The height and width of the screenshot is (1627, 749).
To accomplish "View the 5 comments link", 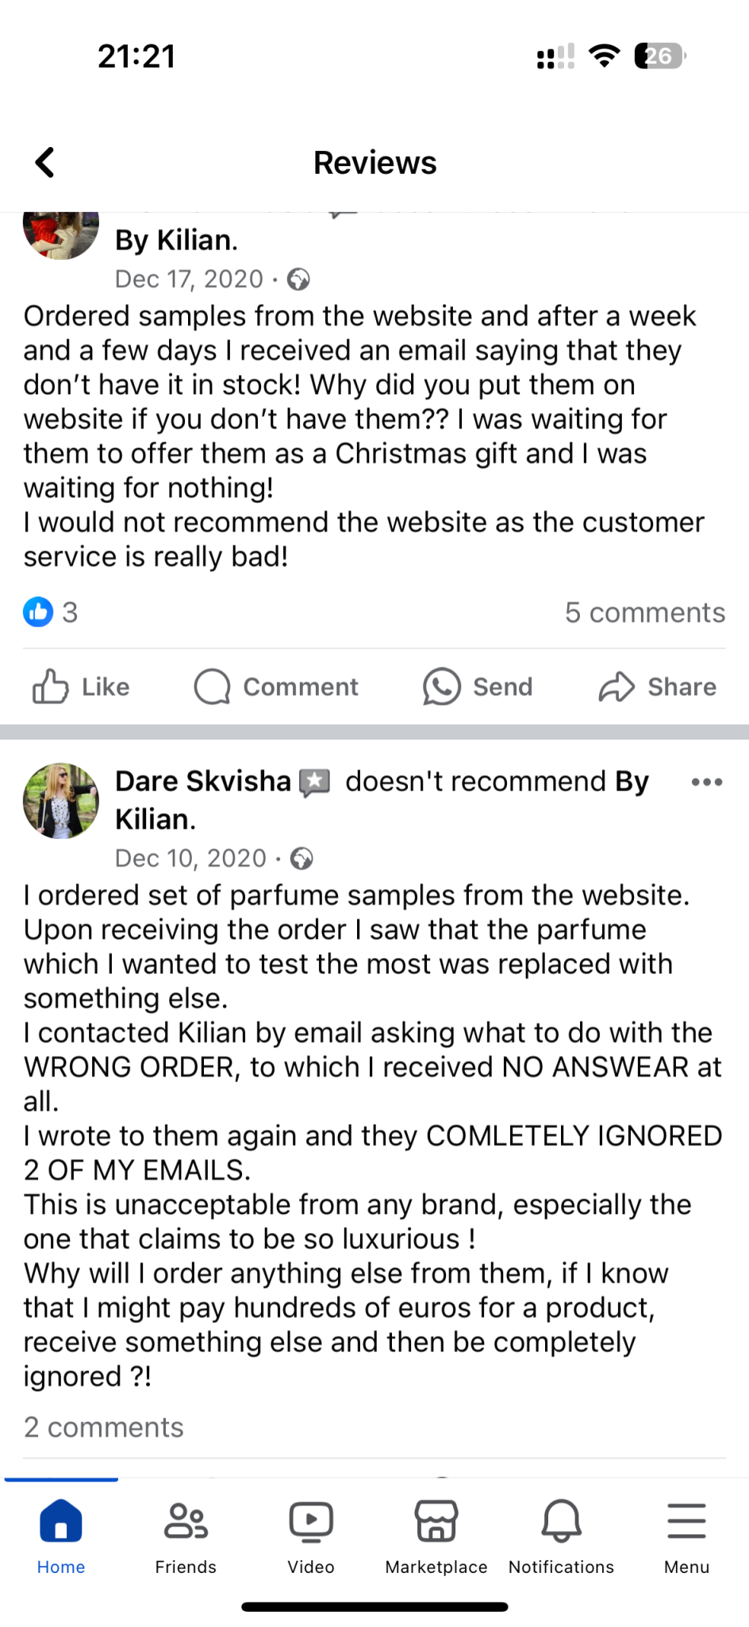I will 644,612.
